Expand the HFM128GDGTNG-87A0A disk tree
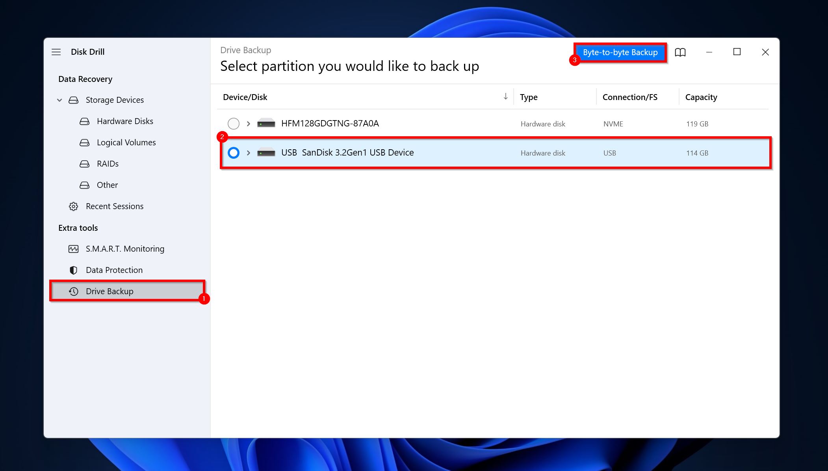Screen dimensions: 828x471 click(249, 123)
